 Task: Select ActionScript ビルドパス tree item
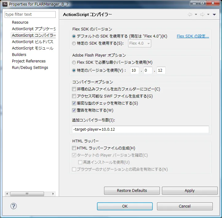click(33, 42)
